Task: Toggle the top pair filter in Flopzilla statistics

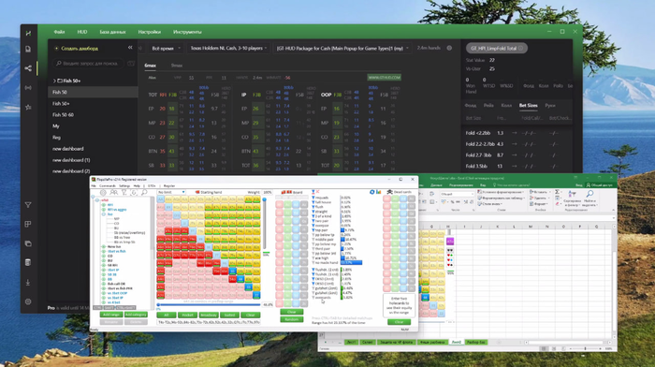Action: (x=313, y=230)
